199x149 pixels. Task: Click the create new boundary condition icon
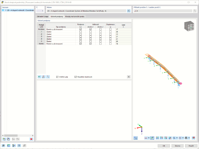(4, 139)
